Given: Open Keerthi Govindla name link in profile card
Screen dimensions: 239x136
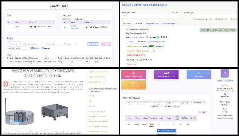Looking at the screenshot, I should [x=225, y=81].
